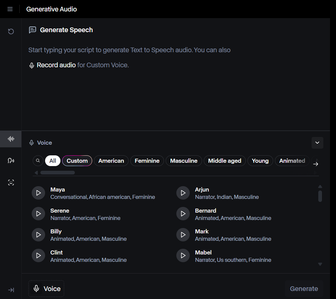Play the Maya voice preview

tap(38, 193)
